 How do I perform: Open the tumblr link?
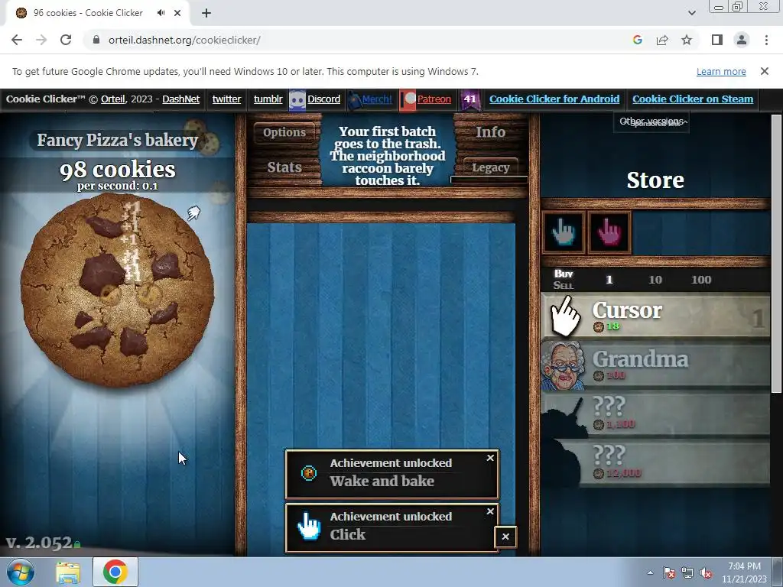point(268,99)
